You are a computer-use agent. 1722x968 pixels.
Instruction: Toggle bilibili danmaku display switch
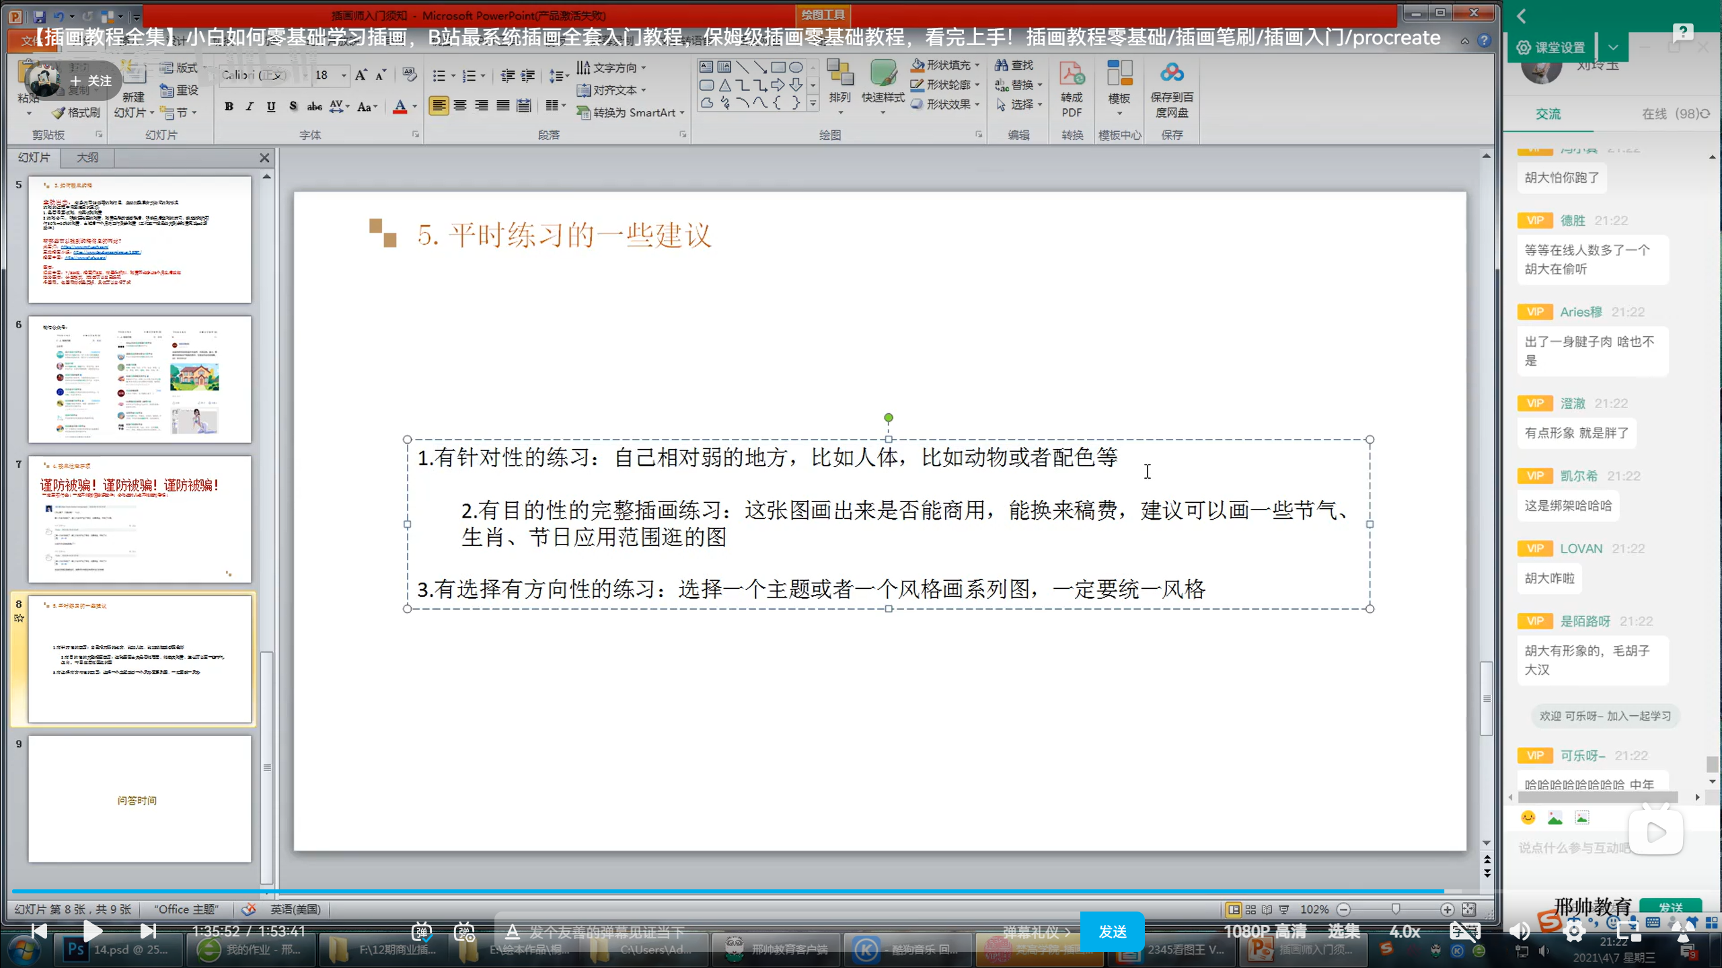422,932
